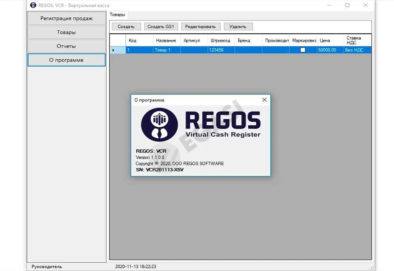394x271 pixels.
Task: Open the Товары tab
Action: 117,15
